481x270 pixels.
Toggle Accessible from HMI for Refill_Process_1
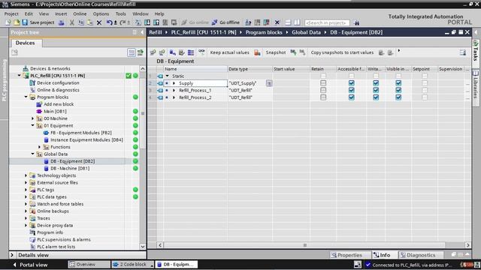351,90
